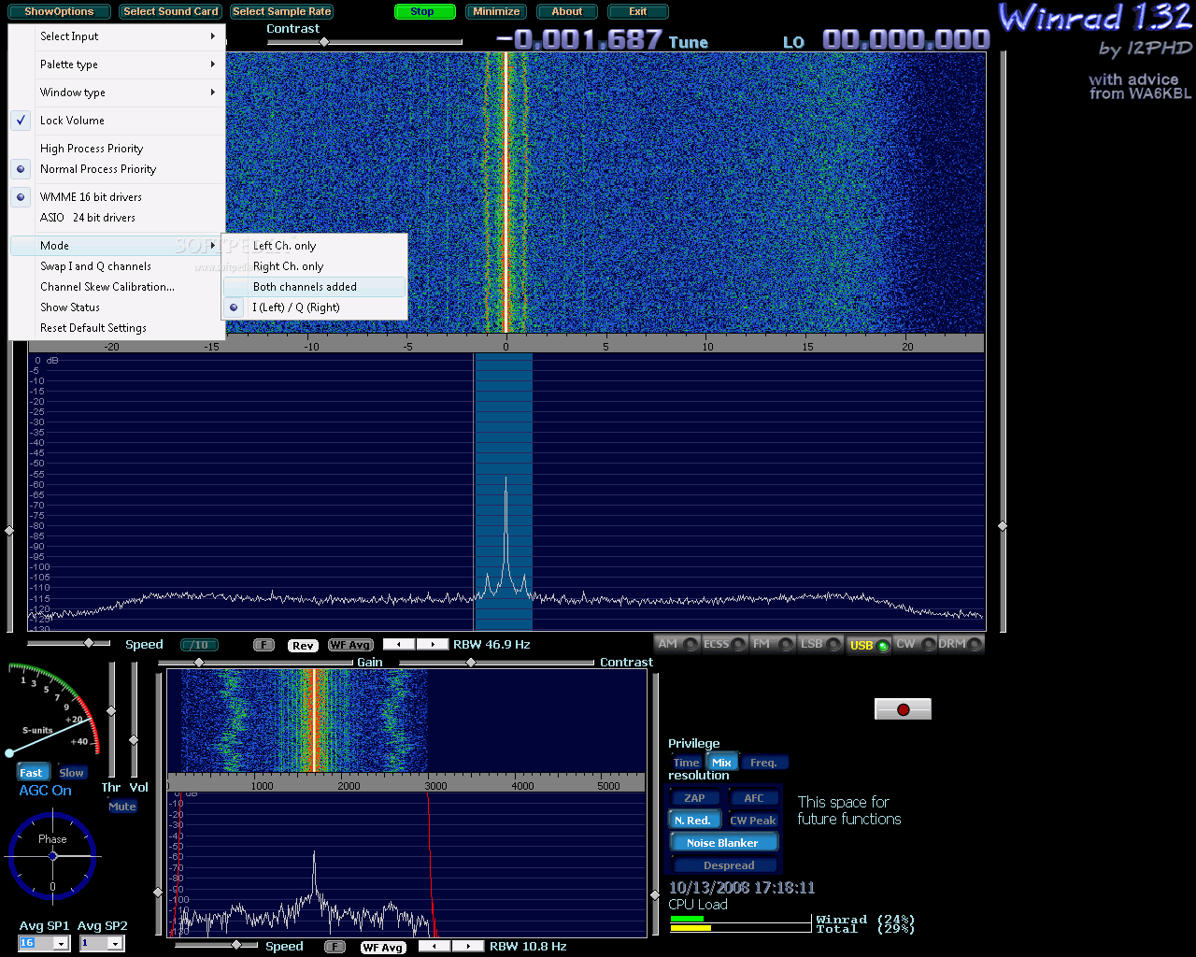Toggle the F button beside main Speed
The image size is (1196, 957).
point(264,645)
